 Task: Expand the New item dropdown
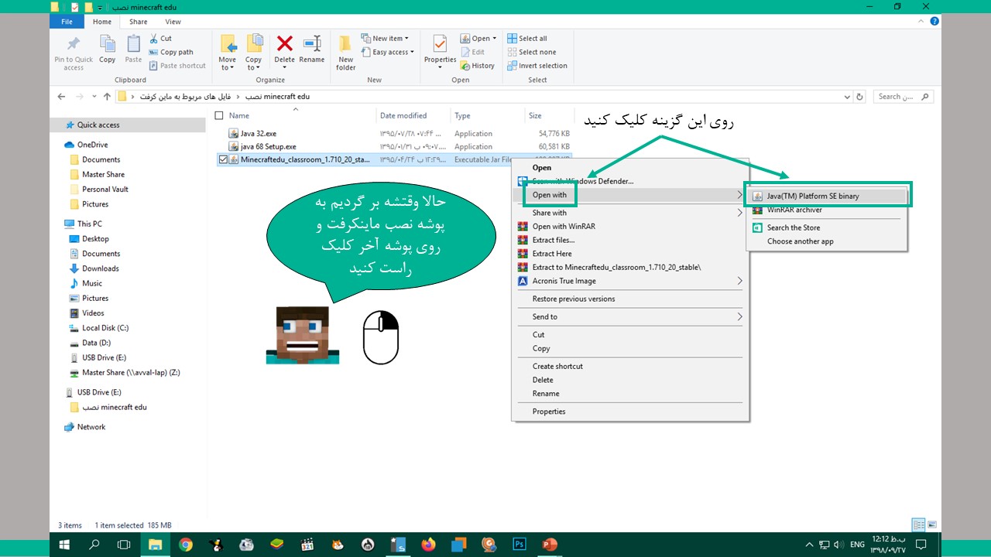click(389, 39)
